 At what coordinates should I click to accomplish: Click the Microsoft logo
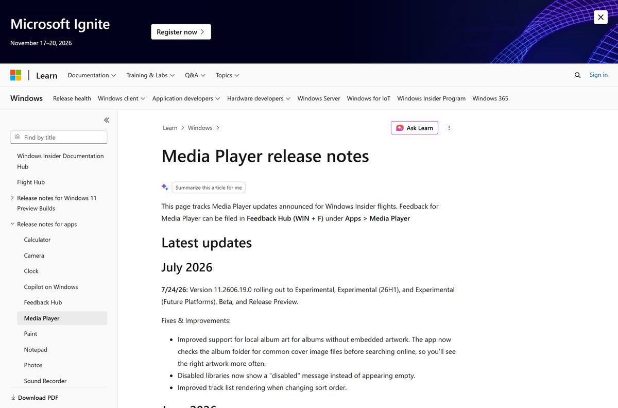(x=16, y=75)
